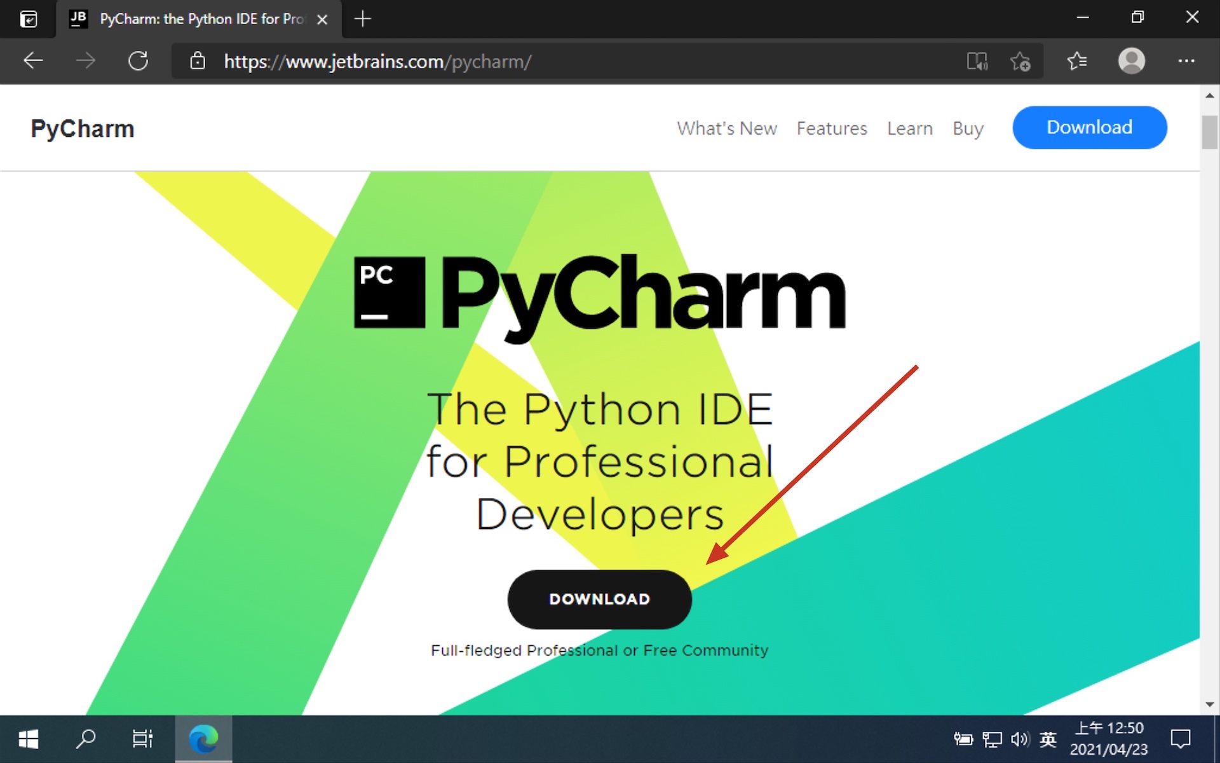Open the taskbar clock and date

[x=1109, y=739]
